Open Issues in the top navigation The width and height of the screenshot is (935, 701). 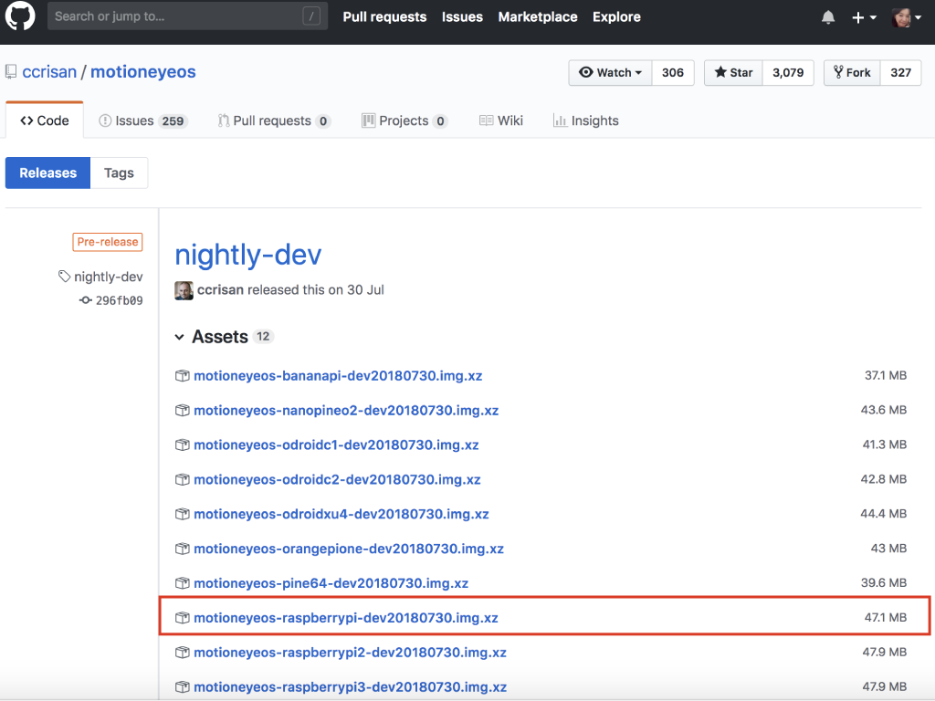(462, 16)
